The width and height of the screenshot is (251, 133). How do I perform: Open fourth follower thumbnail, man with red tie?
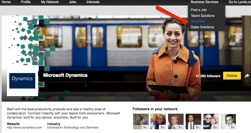pyautogui.click(x=193, y=121)
